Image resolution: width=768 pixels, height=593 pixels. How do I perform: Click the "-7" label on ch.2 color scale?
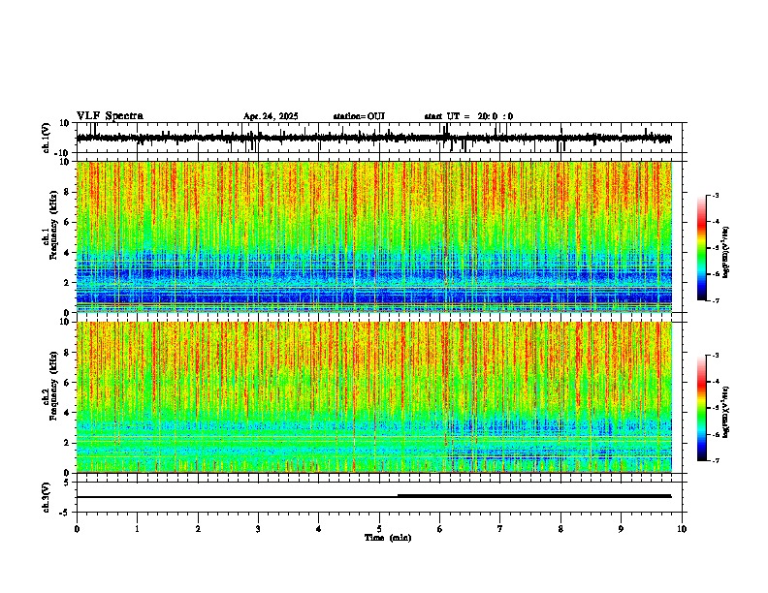(716, 460)
